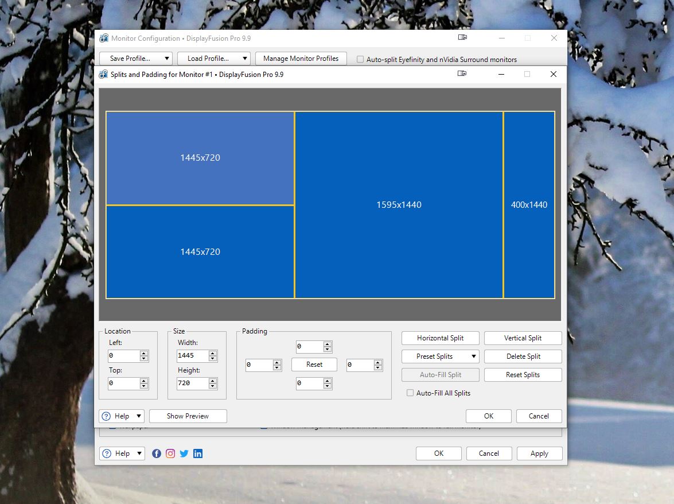This screenshot has height=504, width=674.
Task: Expand Help dropdown arrow in Monitor Configuration
Action: 139,453
